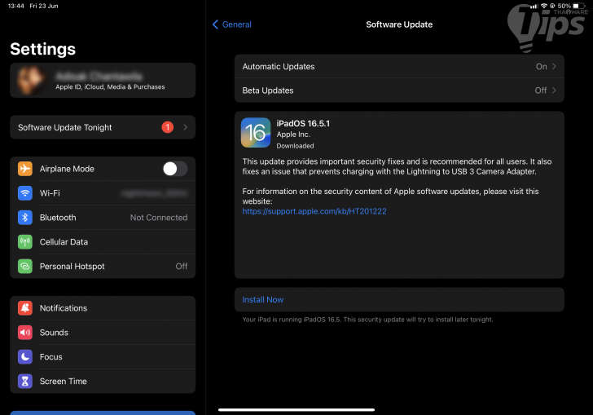Open Screen Time settings
Viewport: 593px width, 415px height.
(103, 381)
